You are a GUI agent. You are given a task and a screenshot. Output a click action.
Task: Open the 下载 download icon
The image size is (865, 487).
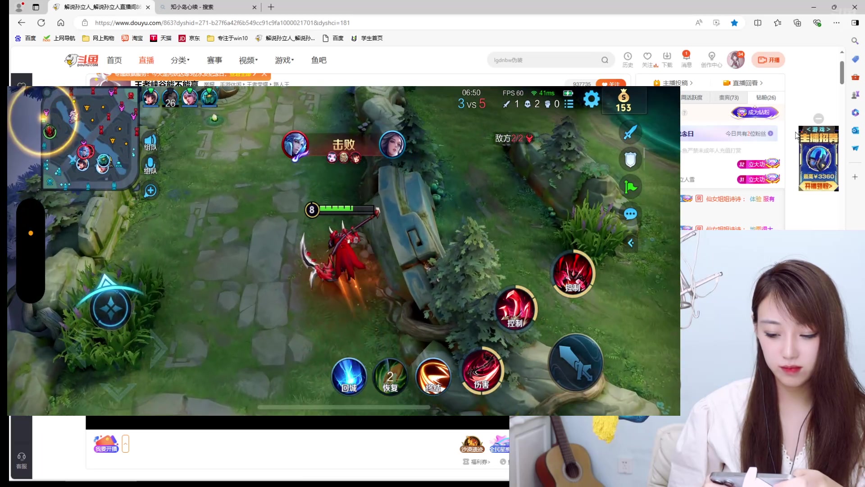coord(667,60)
